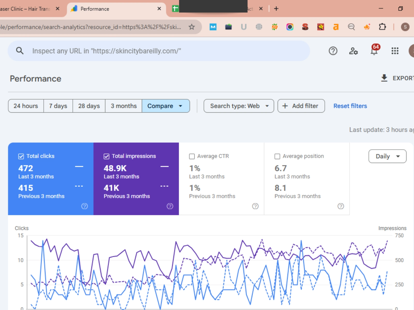
Task: Show help for Average position card
Action: 341,206
